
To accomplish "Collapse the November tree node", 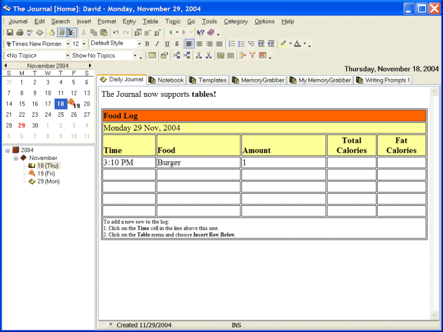I will click(x=17, y=158).
